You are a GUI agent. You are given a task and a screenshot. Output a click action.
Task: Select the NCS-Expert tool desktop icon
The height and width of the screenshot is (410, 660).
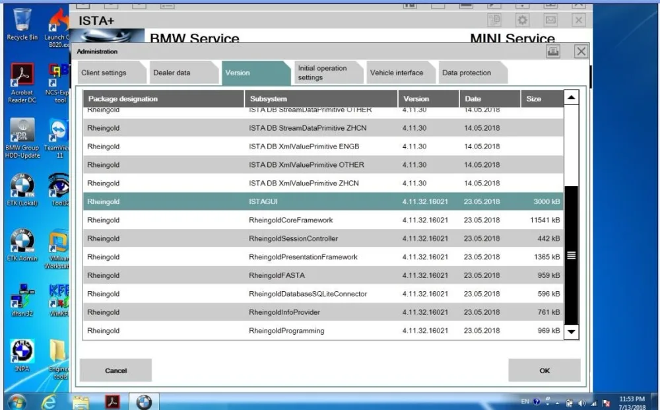click(57, 83)
